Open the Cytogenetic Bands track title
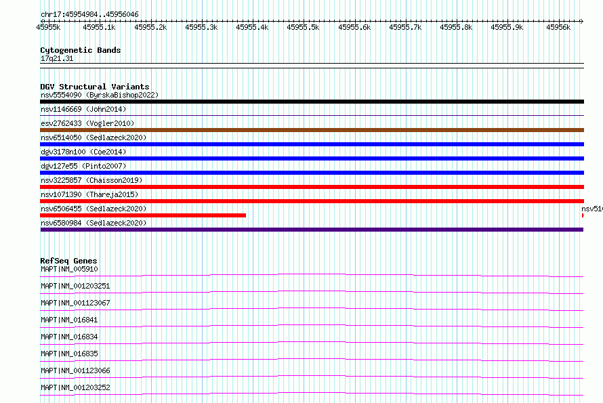Image resolution: width=603 pixels, height=403 pixels. (81, 50)
